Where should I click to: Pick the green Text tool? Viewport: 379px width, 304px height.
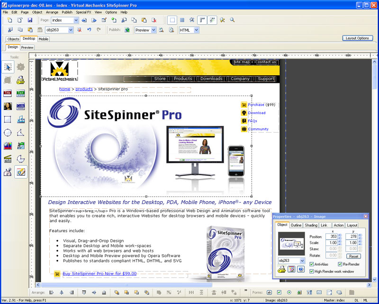[x=20, y=93]
